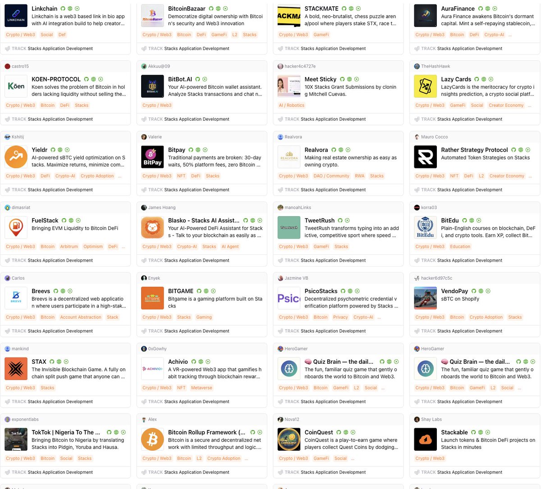Screen dimensions: 541x489
Task: Select the GameFi tag on BitcoinBazaar
Action: tap(219, 35)
